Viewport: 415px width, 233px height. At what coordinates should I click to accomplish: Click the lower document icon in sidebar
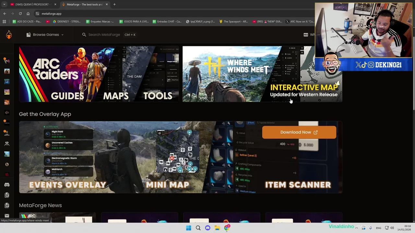pos(7,205)
